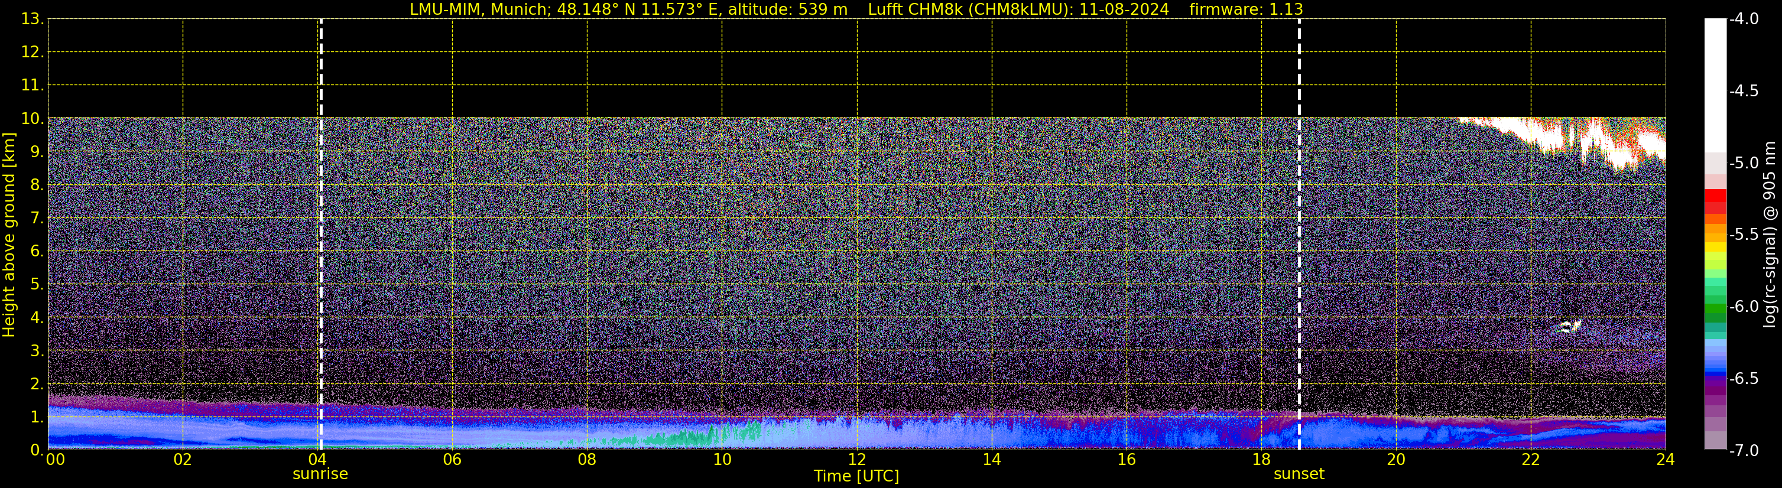Image resolution: width=1782 pixels, height=488 pixels.
Task: Click the '06' time axis tick label
Action: click(452, 460)
